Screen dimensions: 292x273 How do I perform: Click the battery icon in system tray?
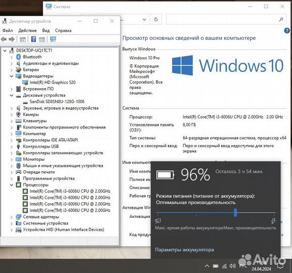click(x=216, y=266)
